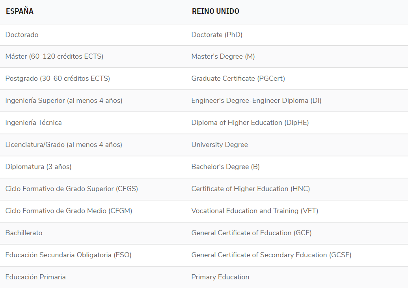Select Graduate Certificate (PGCert) cell
The width and height of the screenshot is (408, 288).
[238, 79]
